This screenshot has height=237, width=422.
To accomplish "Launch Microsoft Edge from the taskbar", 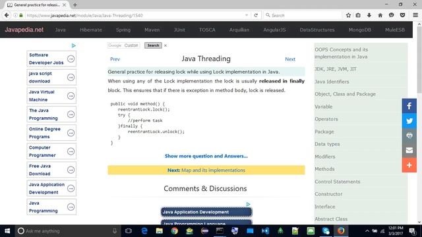I will click(x=144, y=231).
